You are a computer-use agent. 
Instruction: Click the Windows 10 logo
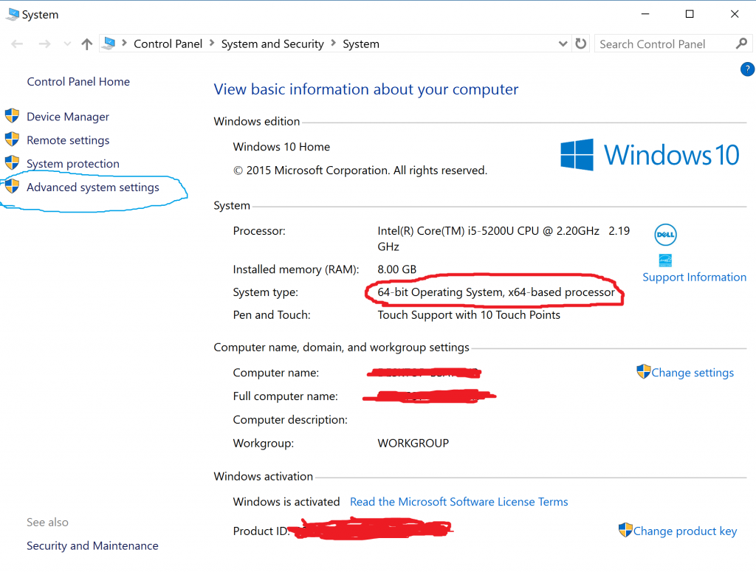click(x=650, y=155)
